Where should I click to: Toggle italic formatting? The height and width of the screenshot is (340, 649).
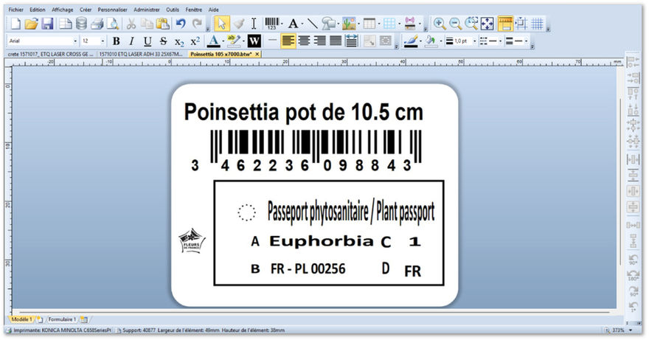click(131, 41)
